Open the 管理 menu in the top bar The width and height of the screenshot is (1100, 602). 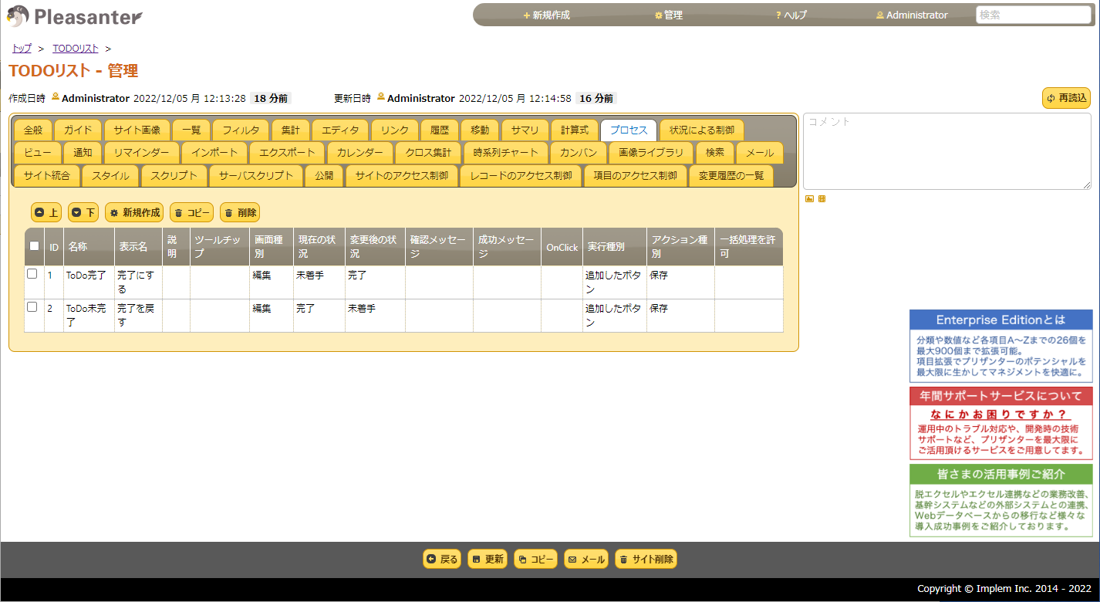tap(668, 14)
